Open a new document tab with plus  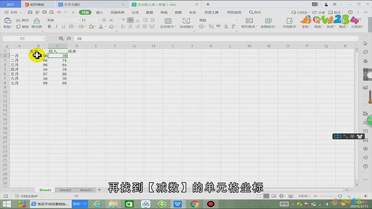coord(208,4)
